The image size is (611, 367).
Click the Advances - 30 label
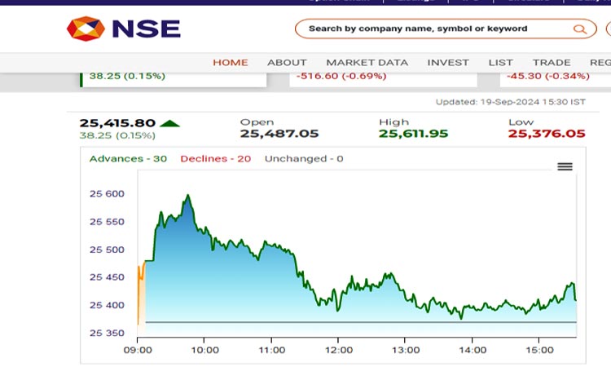click(x=128, y=159)
